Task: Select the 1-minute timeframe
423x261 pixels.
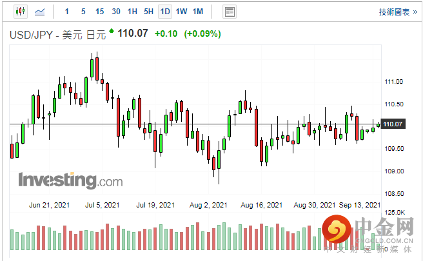Action: [x=67, y=12]
